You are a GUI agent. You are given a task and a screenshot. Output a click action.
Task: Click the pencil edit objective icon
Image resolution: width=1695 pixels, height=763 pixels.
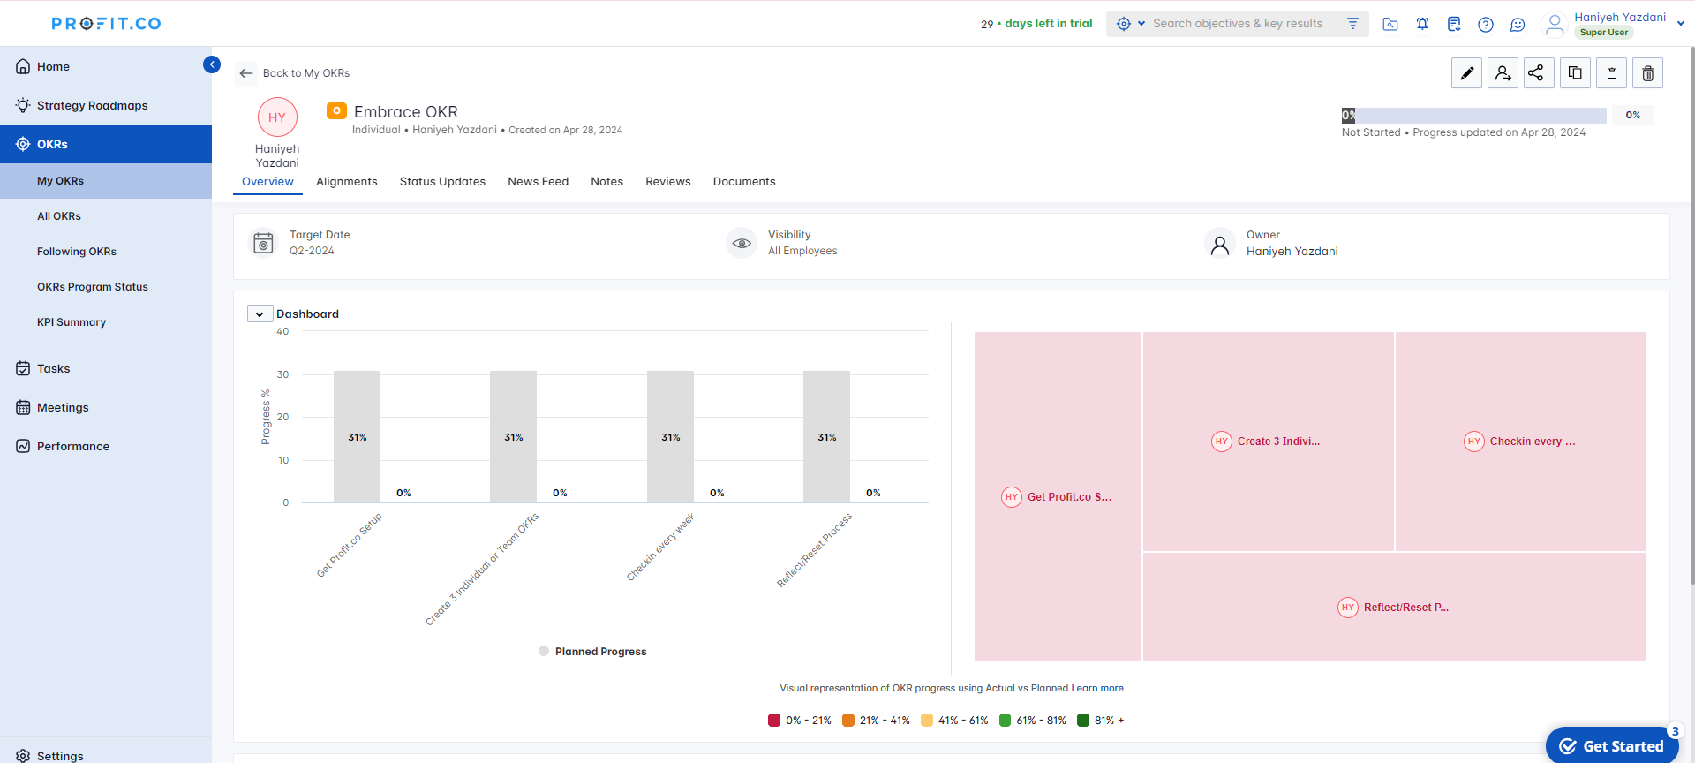click(x=1466, y=73)
